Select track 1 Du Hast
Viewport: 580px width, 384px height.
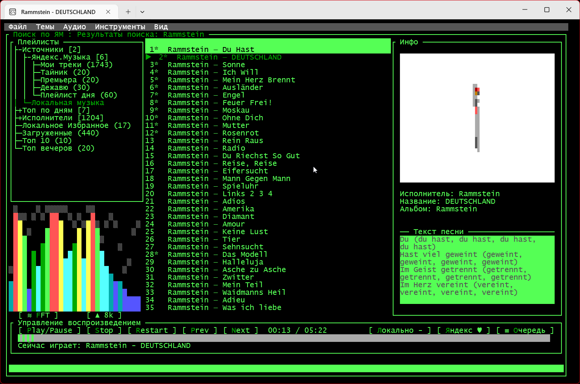(x=268, y=50)
